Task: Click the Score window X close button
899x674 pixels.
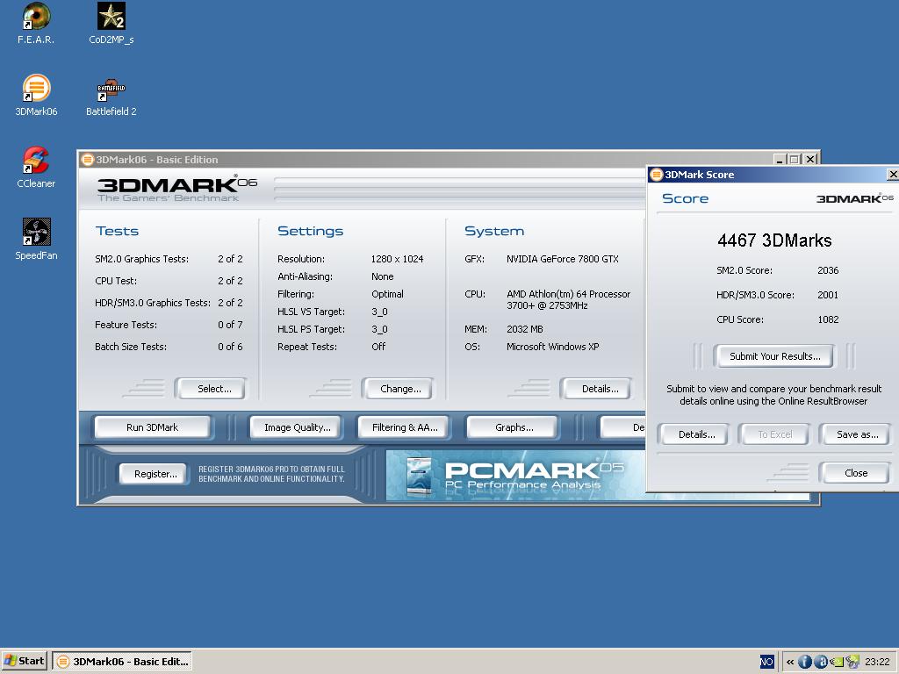Action: pyautogui.click(x=893, y=175)
